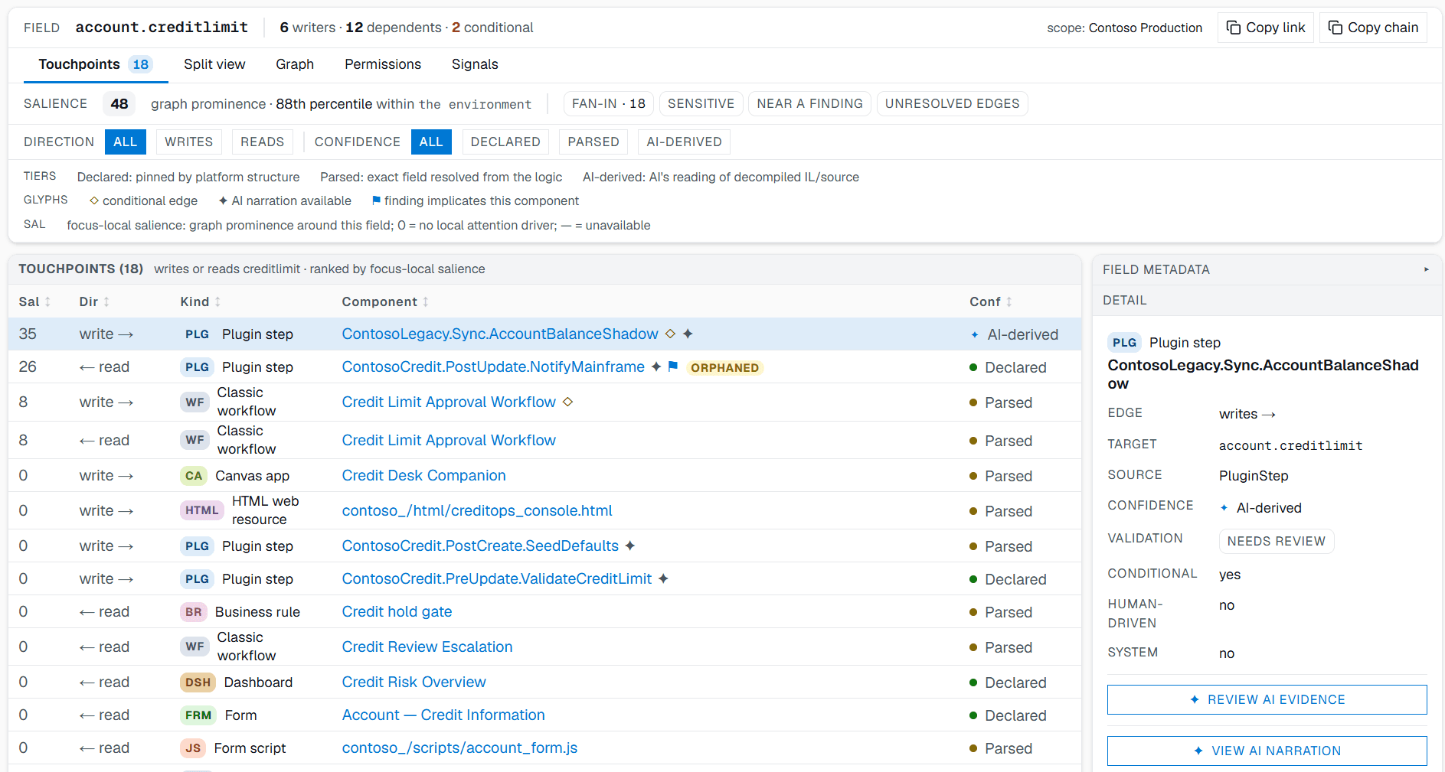Click the conditional diamond on Credit Limit Approval write row
Image resolution: width=1445 pixels, height=772 pixels.
tap(567, 402)
